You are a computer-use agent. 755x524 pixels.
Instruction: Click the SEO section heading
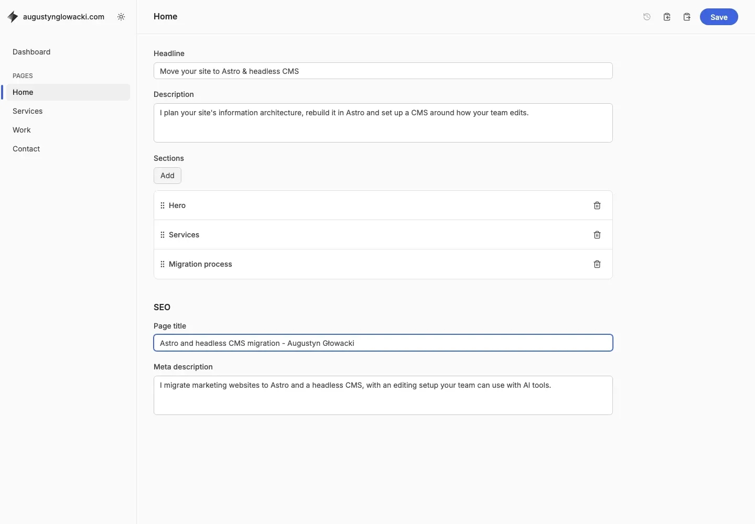[162, 307]
